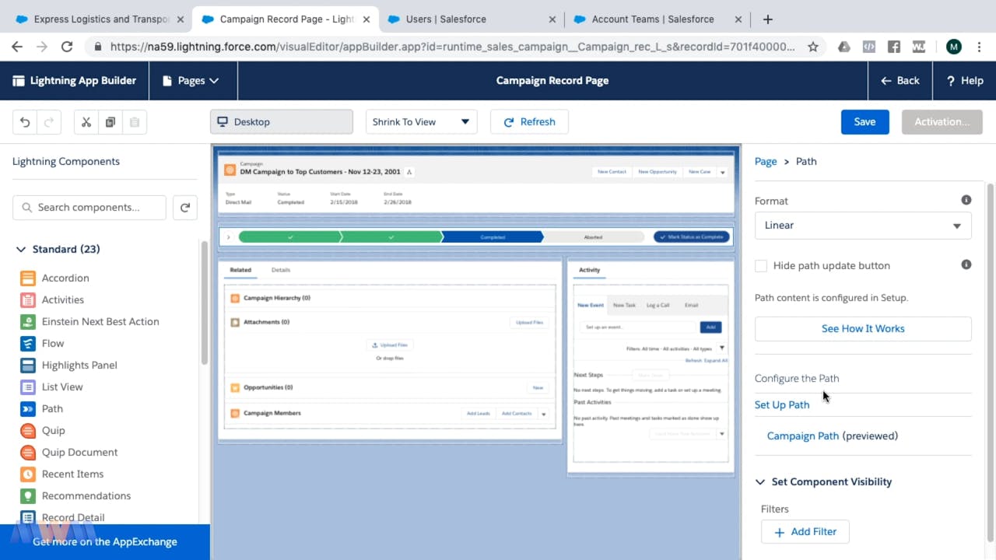
Task: Reload the browser page
Action: tap(67, 47)
